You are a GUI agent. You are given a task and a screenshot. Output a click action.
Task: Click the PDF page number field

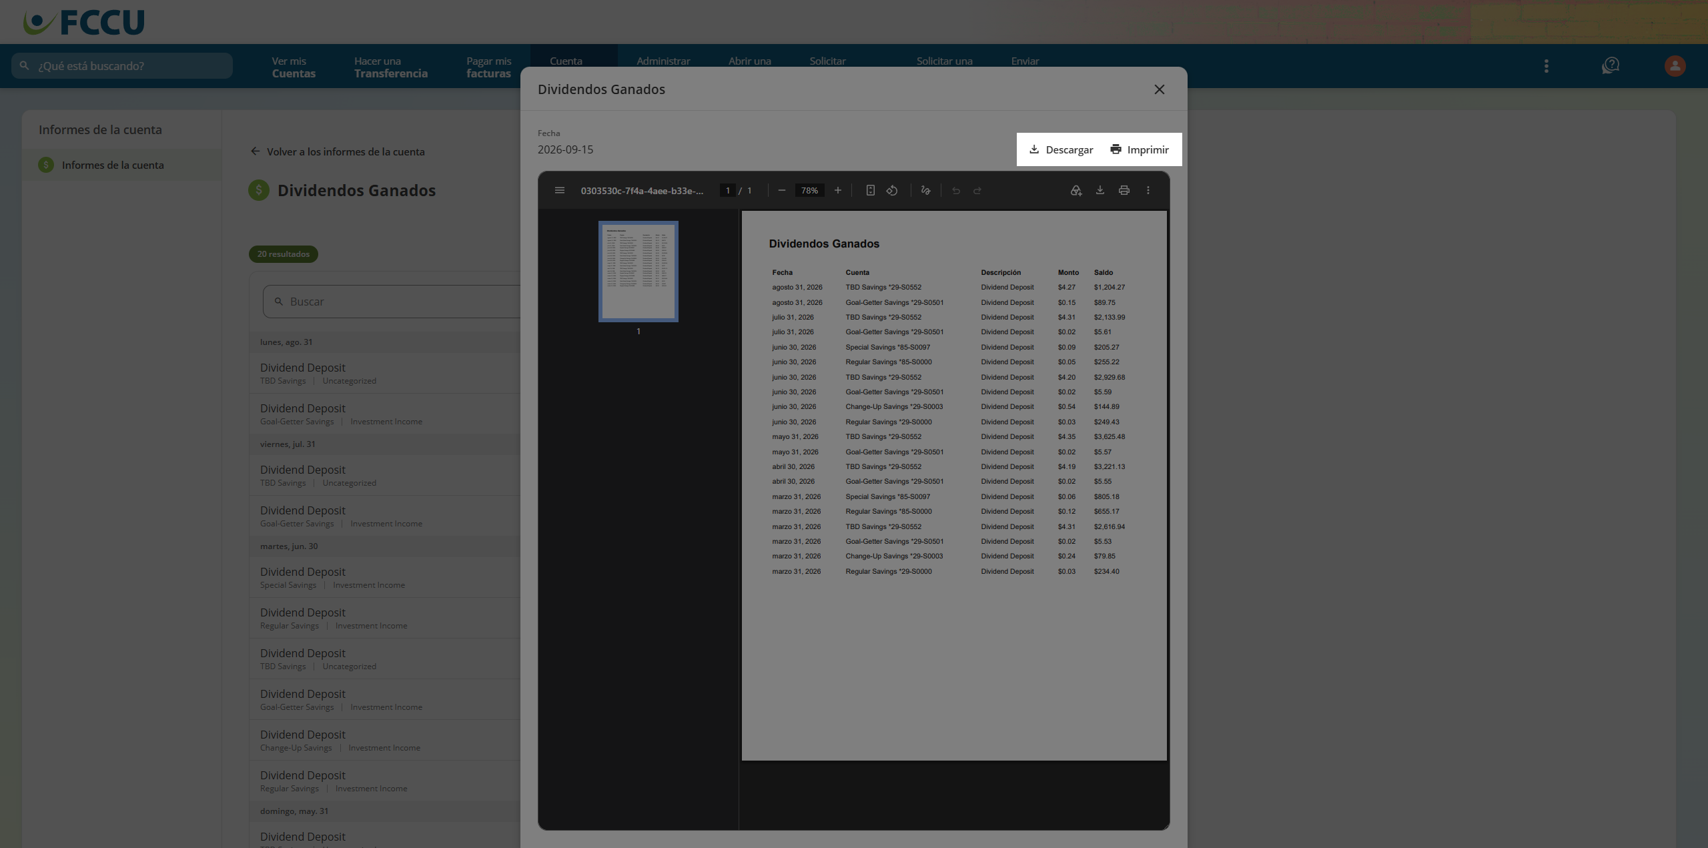click(x=727, y=191)
